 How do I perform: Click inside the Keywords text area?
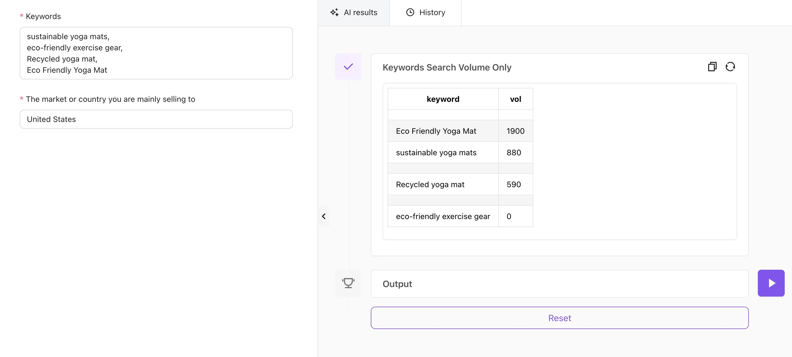click(156, 53)
